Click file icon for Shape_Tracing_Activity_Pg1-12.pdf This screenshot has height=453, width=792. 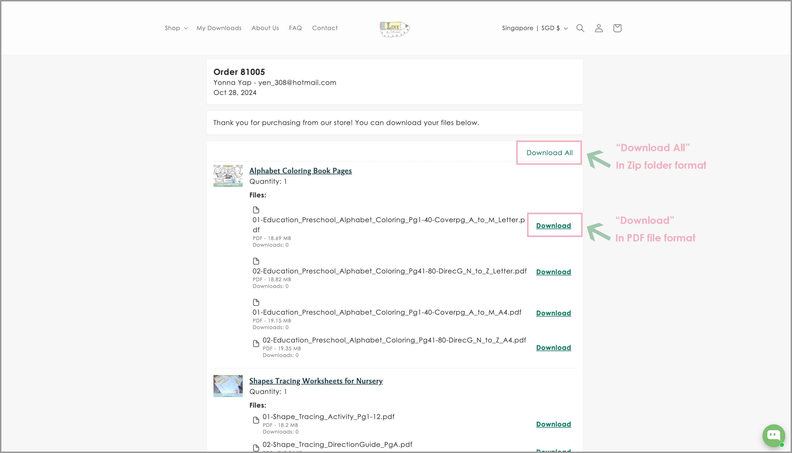(256, 420)
